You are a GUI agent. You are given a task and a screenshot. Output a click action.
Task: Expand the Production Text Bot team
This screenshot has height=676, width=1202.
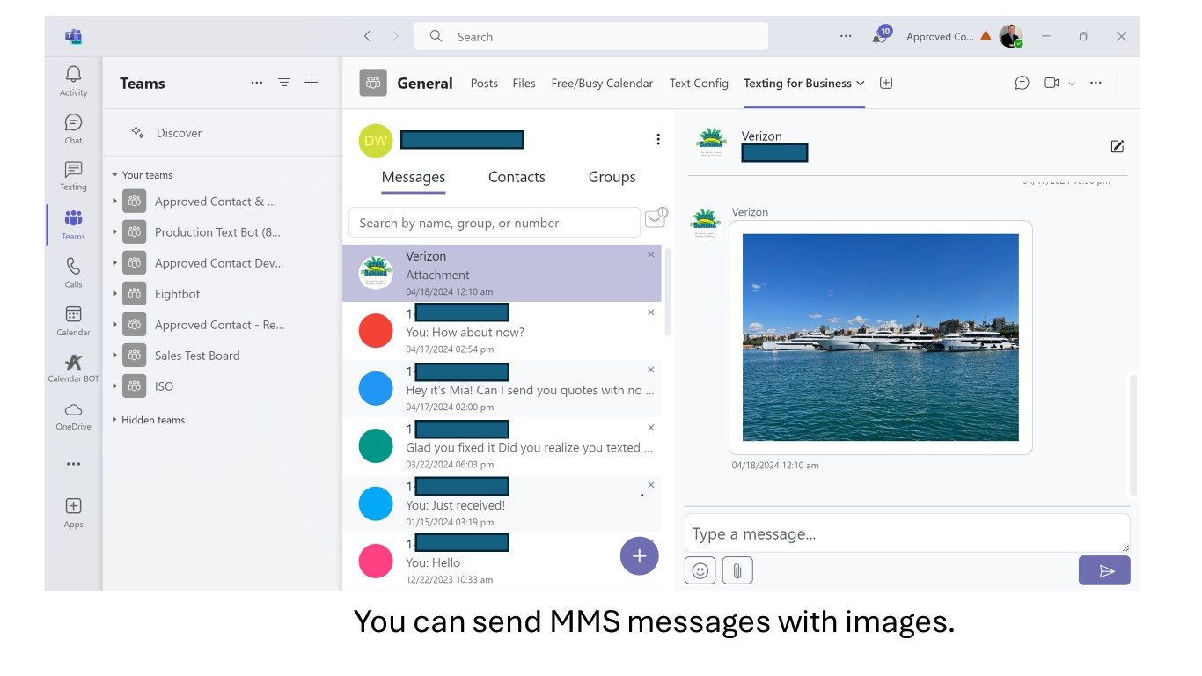pos(115,232)
